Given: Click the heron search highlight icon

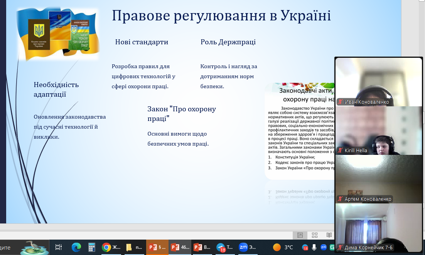Looking at the screenshot, I should tap(34, 248).
